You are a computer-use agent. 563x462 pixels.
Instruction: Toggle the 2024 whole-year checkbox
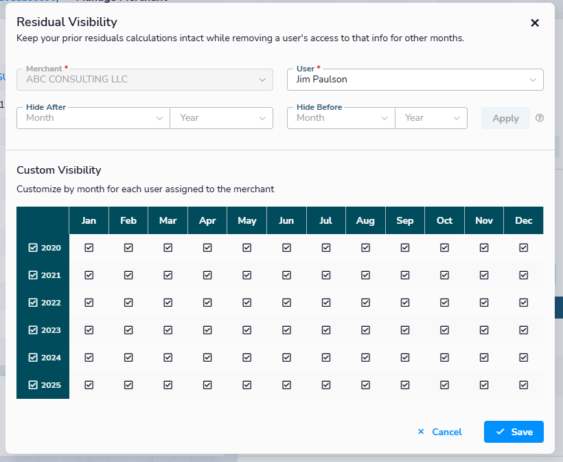[x=33, y=358]
